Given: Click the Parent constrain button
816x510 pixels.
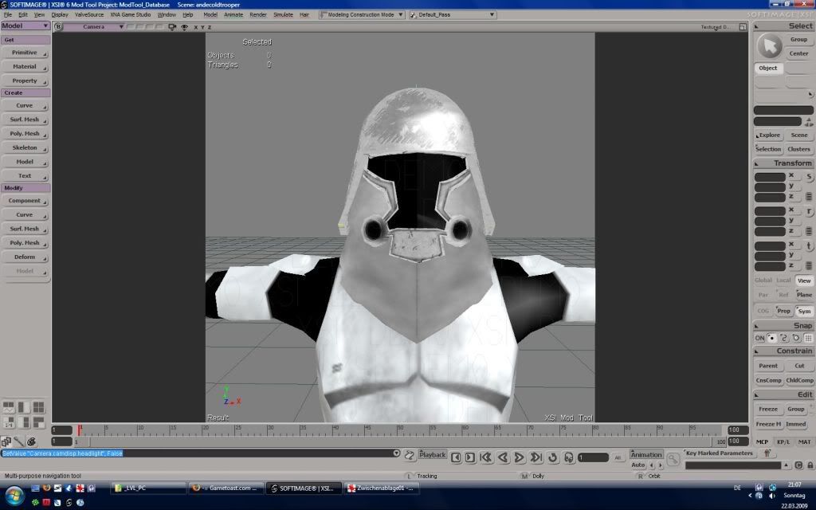Looking at the screenshot, I should click(768, 366).
